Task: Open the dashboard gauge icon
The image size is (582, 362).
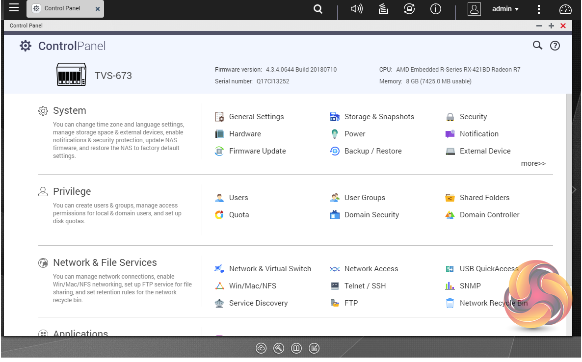Action: pos(565,9)
